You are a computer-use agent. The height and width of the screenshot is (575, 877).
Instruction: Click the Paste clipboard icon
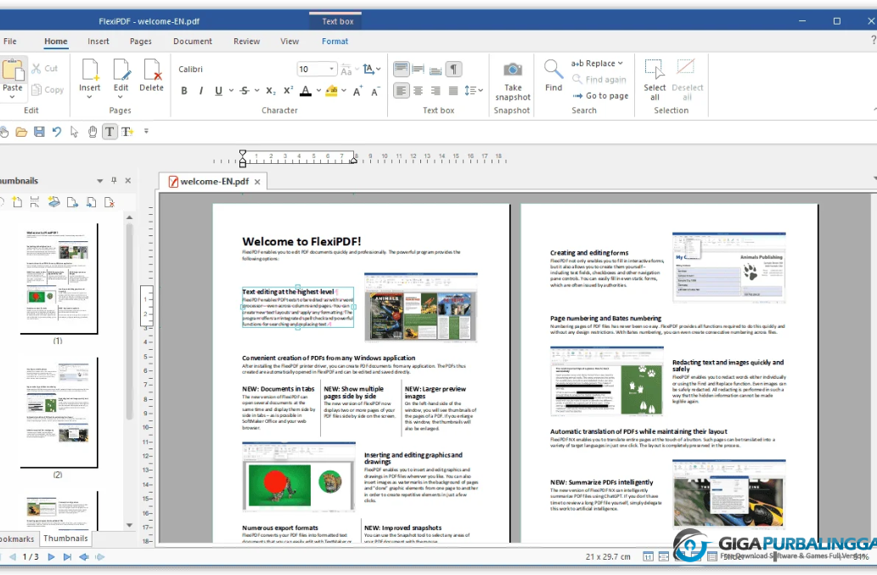[12, 70]
